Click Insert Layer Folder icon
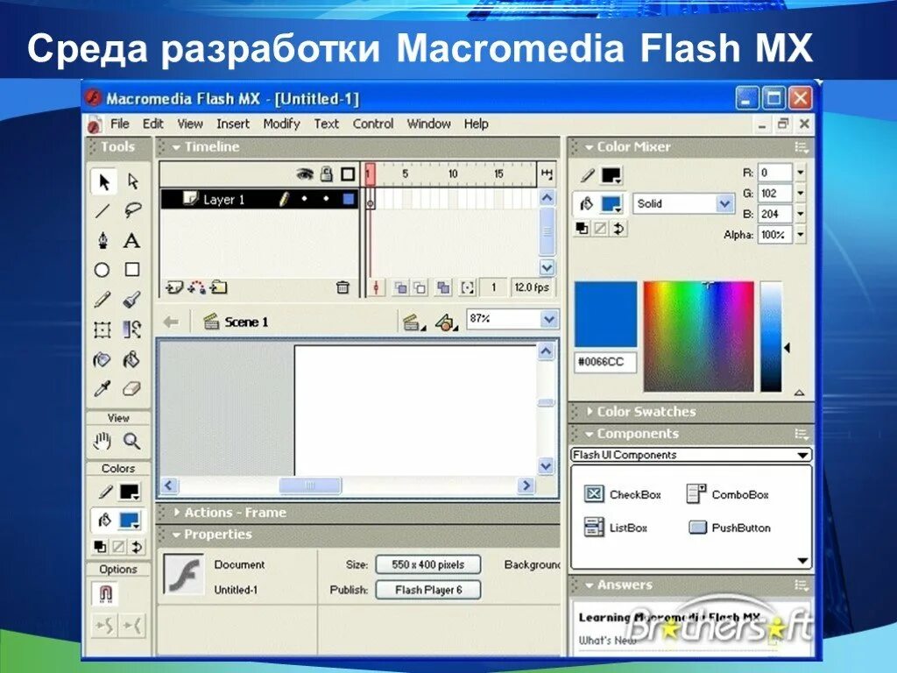 click(218, 287)
